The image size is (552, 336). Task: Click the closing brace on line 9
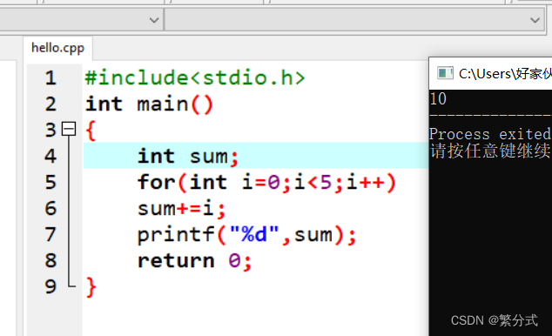[91, 287]
